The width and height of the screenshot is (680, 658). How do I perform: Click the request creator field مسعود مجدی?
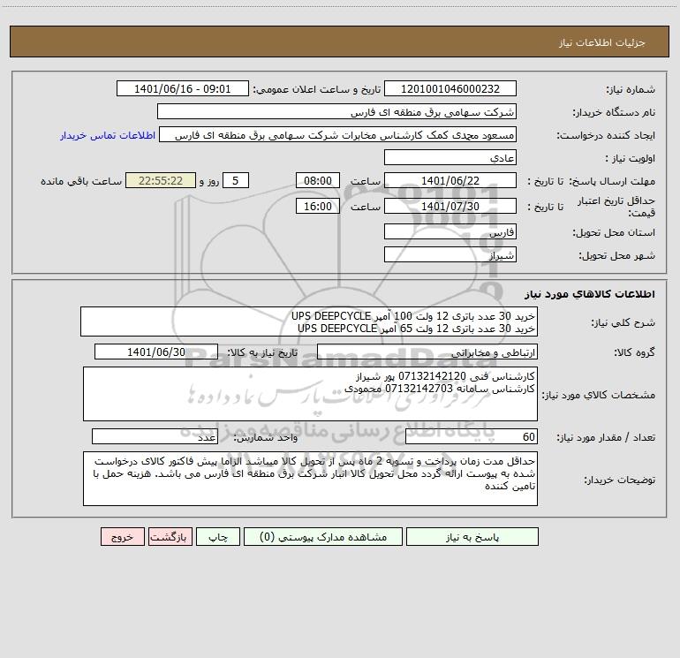pos(338,134)
